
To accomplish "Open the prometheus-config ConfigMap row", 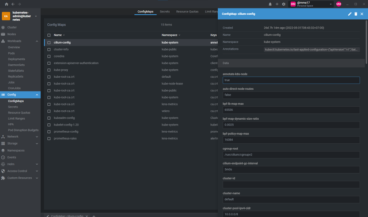I will [x=66, y=132].
